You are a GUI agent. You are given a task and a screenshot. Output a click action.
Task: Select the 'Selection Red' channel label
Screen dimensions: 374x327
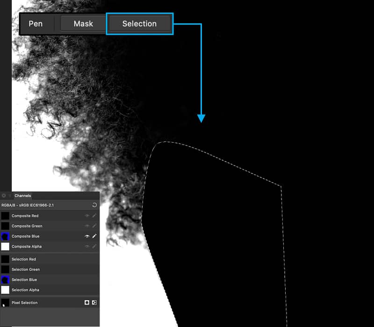24,259
